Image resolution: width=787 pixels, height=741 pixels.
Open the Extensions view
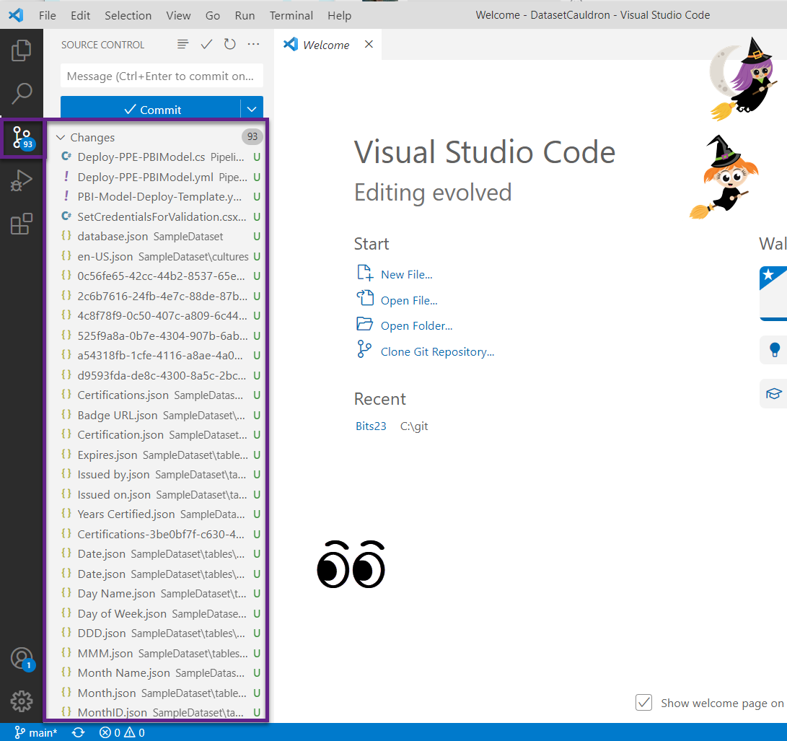(x=22, y=225)
